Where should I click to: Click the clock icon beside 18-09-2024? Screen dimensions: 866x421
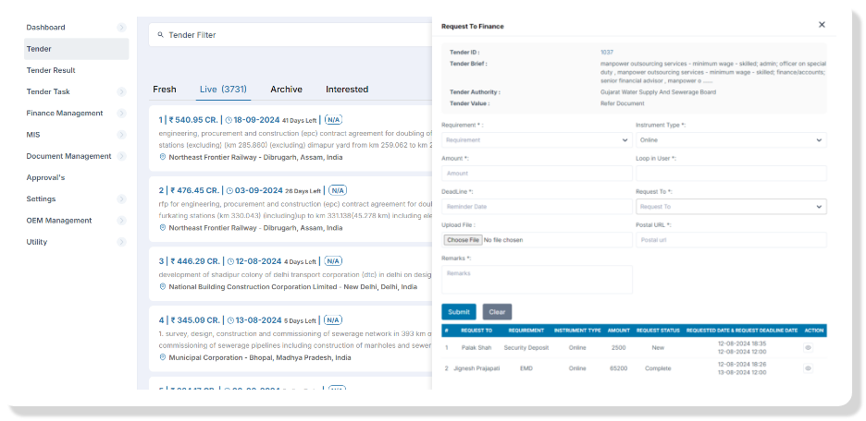coord(229,120)
